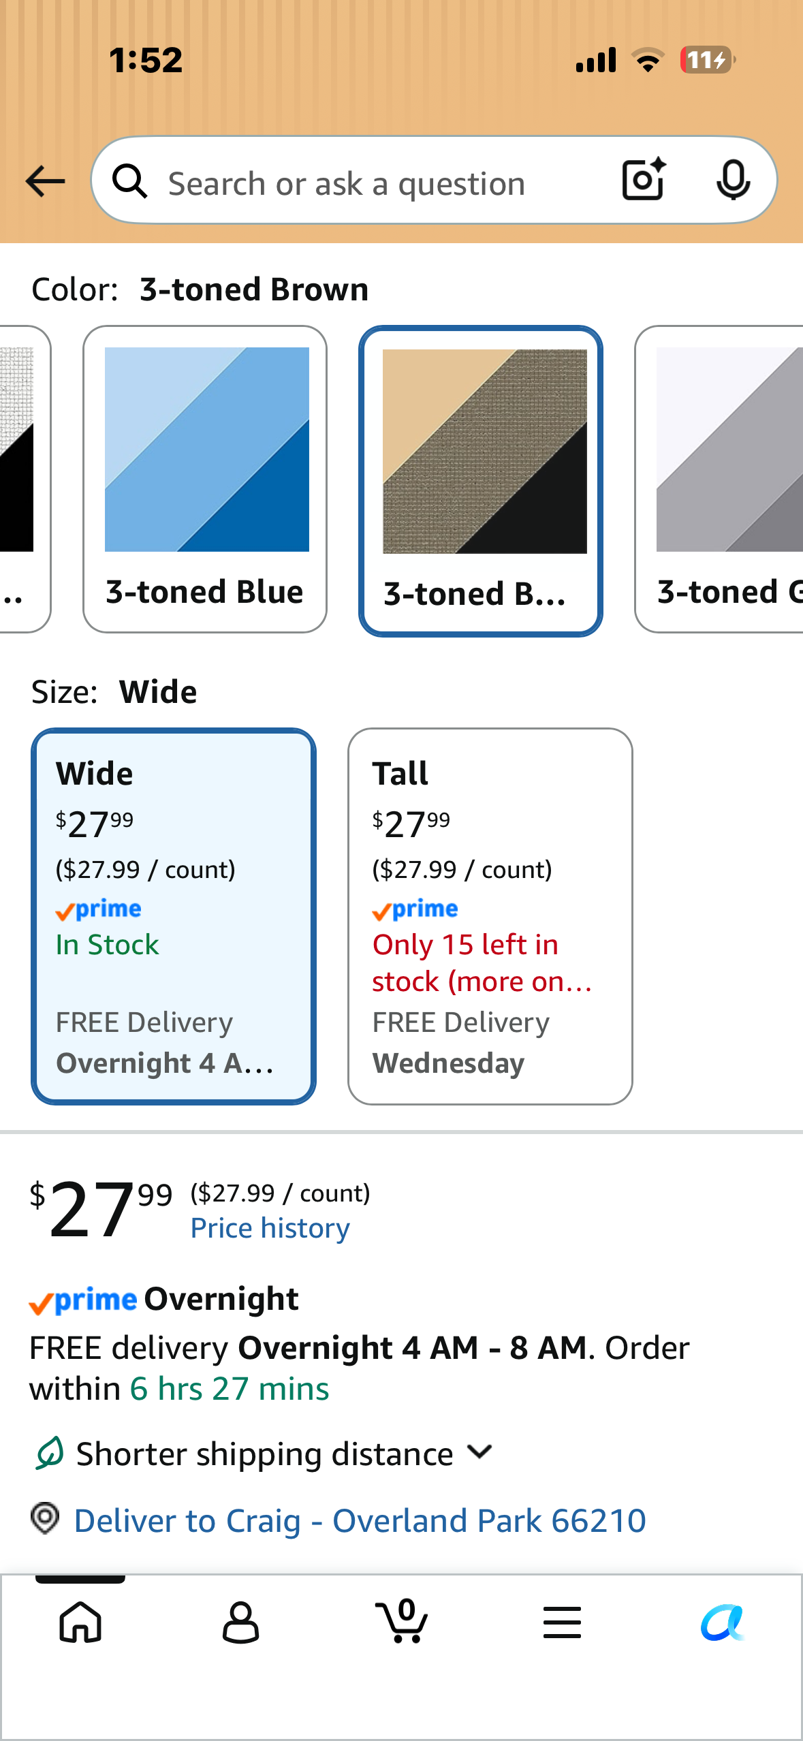Open the shopping cart icon
This screenshot has width=803, height=1741.
point(402,1620)
